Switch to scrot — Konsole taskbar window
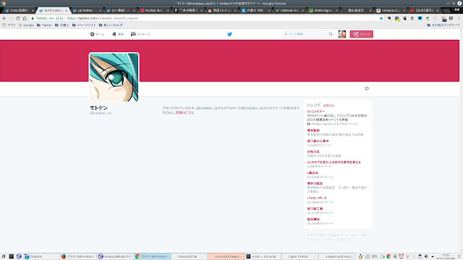 tap(263, 256)
